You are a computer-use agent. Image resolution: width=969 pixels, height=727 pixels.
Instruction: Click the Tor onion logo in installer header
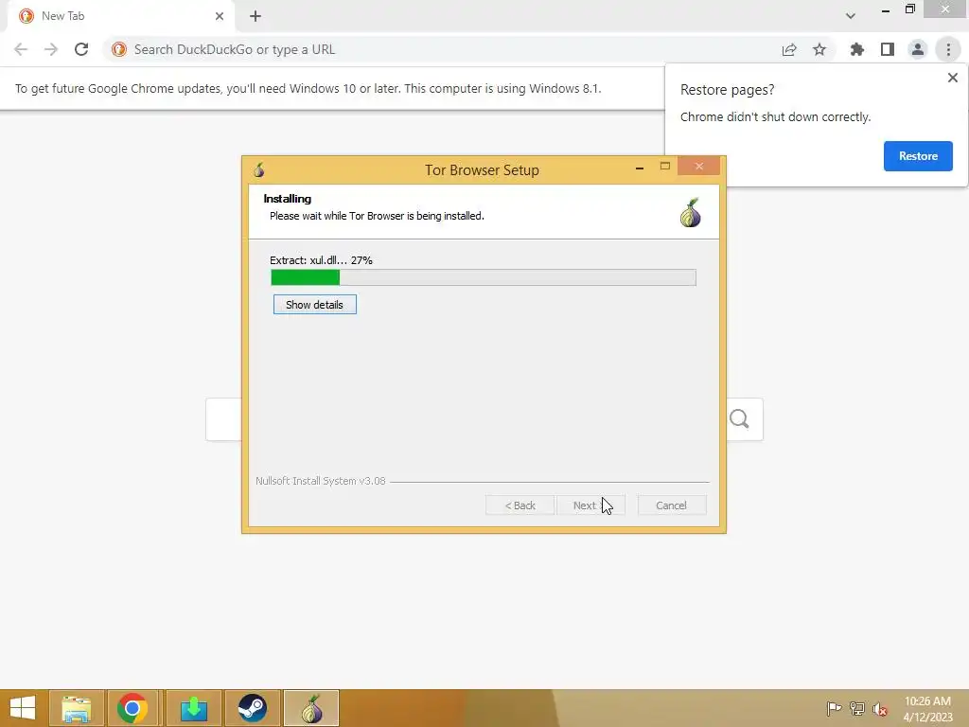pyautogui.click(x=690, y=213)
